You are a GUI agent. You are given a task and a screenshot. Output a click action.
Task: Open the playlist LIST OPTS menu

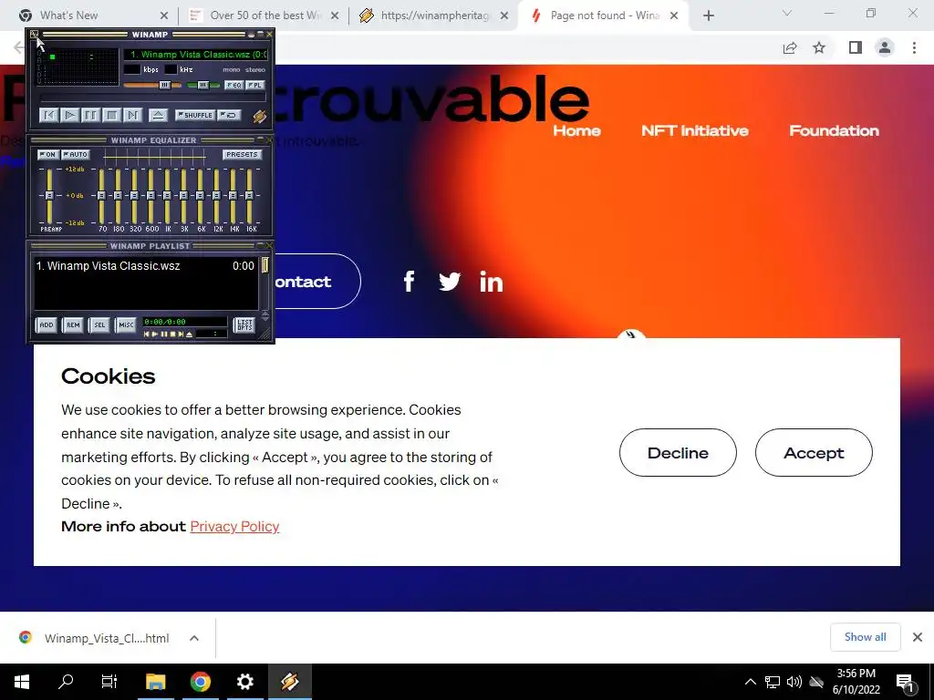[244, 325]
